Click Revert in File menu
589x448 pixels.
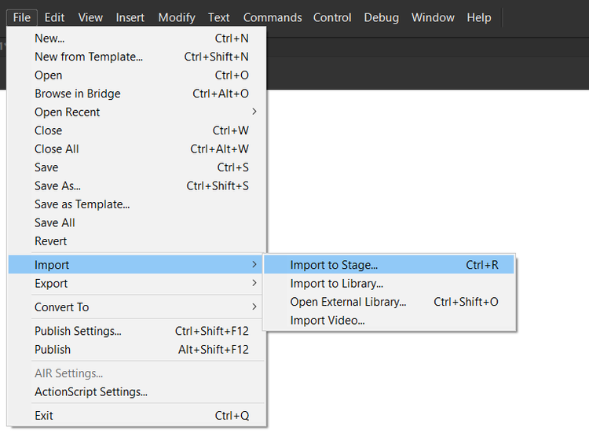(x=51, y=241)
